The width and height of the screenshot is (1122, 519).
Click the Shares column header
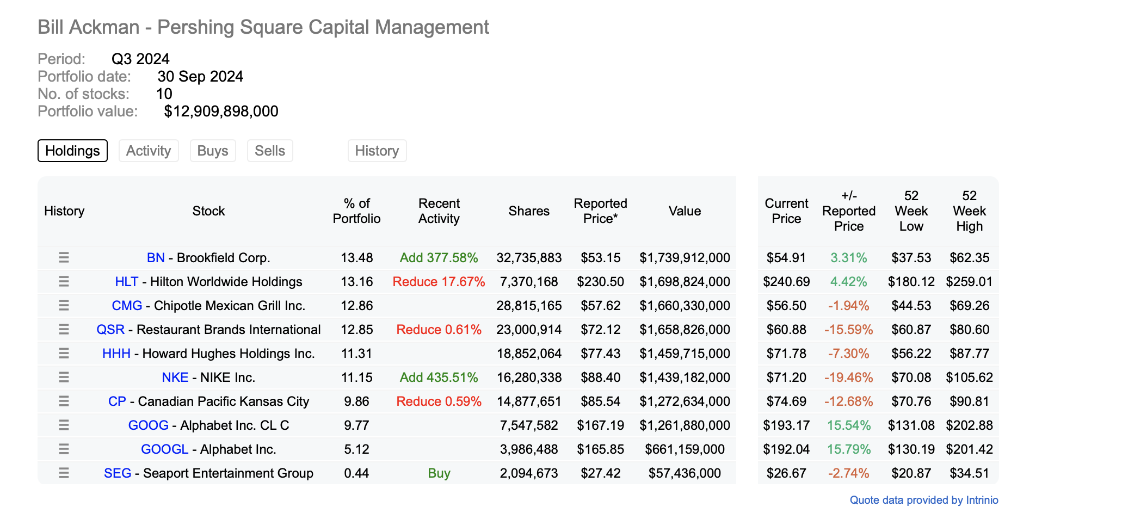529,211
